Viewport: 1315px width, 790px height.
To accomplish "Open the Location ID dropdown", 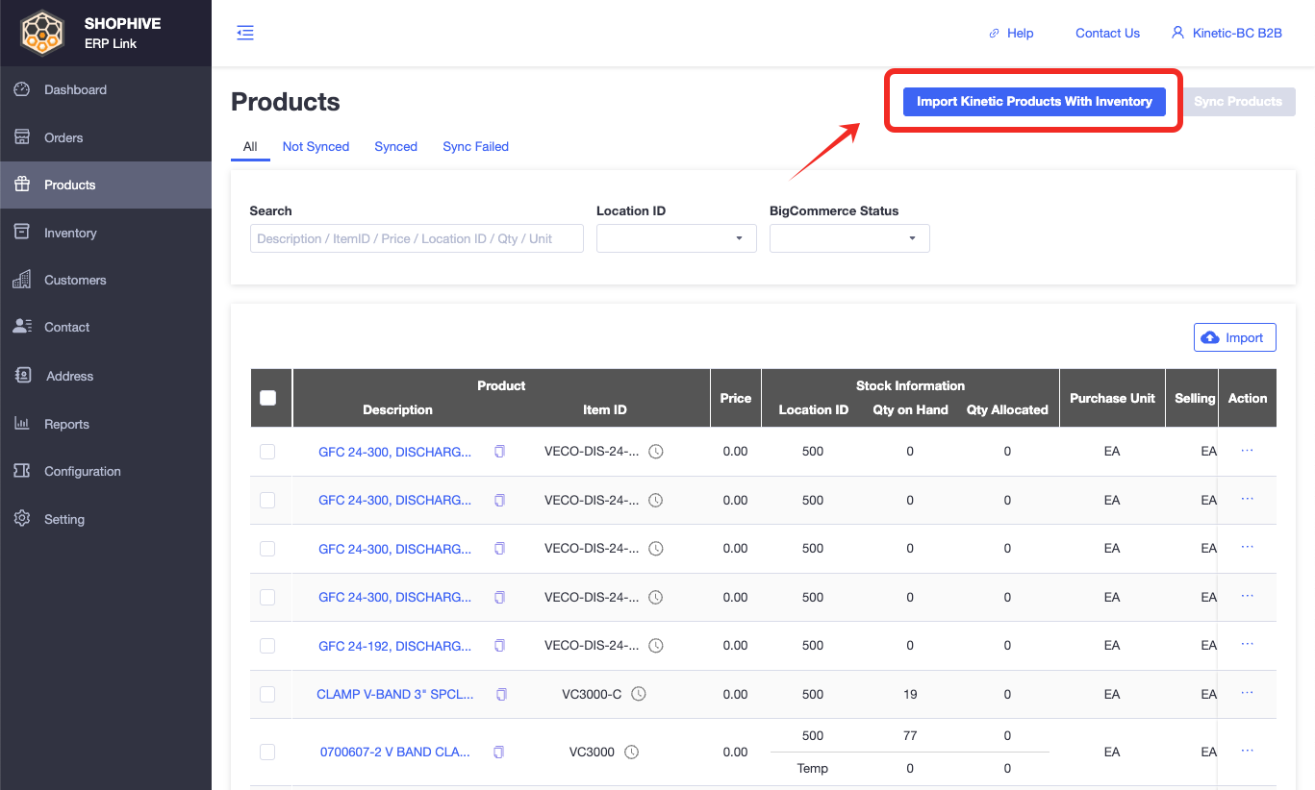I will (676, 238).
